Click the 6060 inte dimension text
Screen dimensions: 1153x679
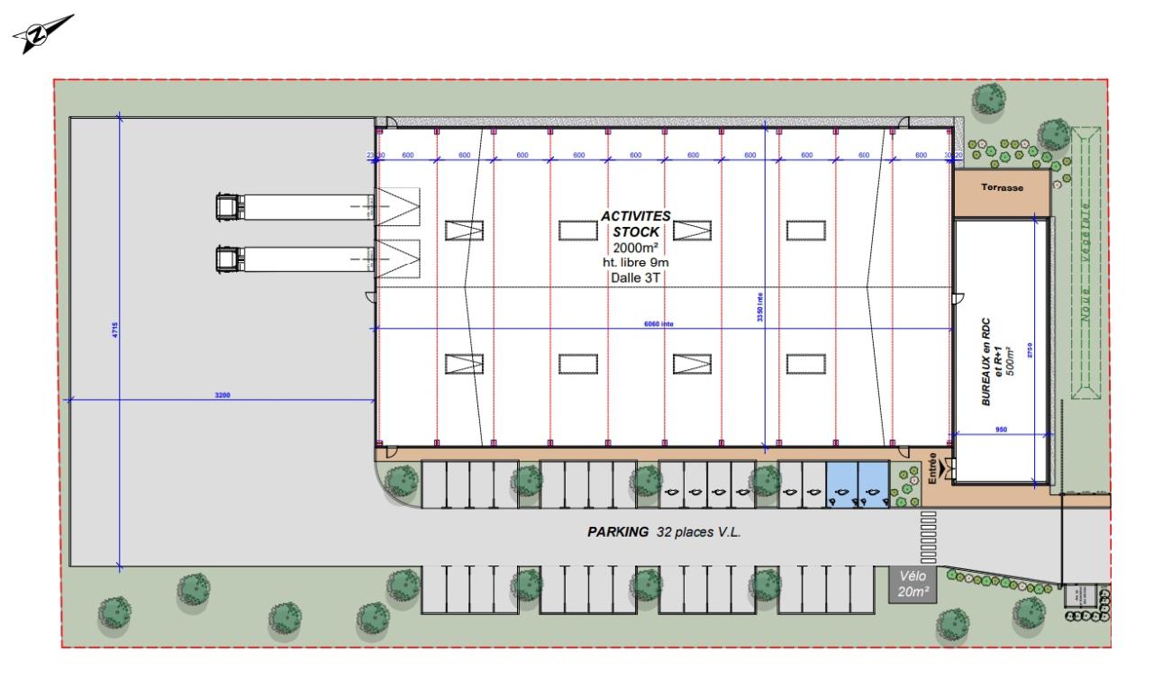coord(660,324)
